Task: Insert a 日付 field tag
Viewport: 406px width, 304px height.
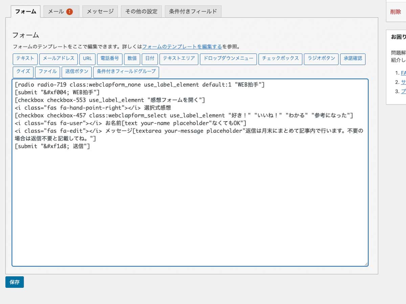Action: coord(150,59)
